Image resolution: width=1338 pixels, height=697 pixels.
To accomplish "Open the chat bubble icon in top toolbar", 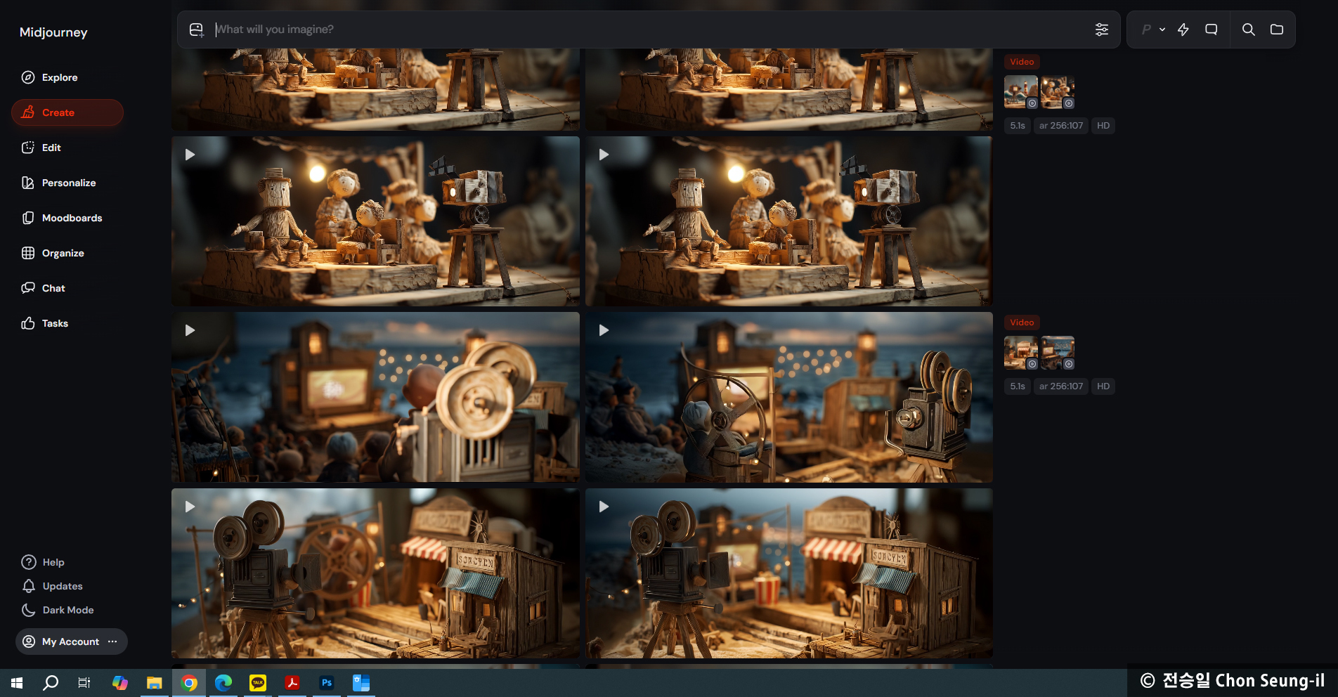I will pos(1212,30).
